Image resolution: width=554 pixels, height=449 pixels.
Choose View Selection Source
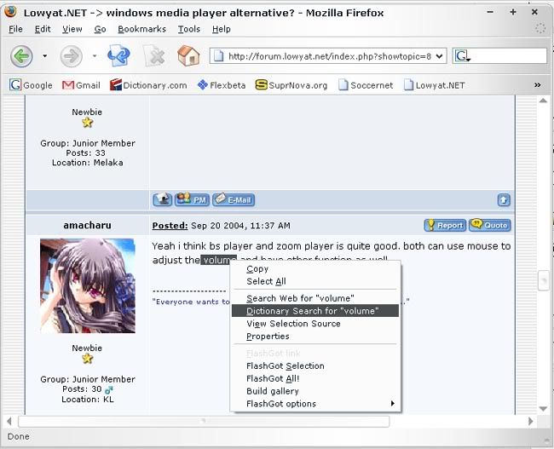[x=315, y=324]
